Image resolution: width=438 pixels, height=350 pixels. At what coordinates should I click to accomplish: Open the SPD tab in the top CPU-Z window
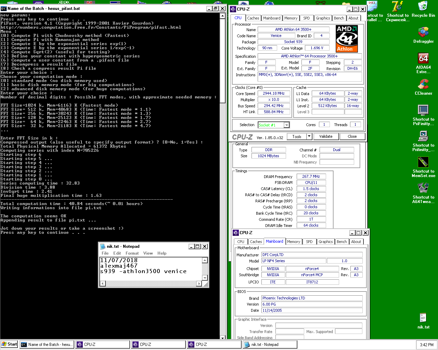click(x=307, y=18)
